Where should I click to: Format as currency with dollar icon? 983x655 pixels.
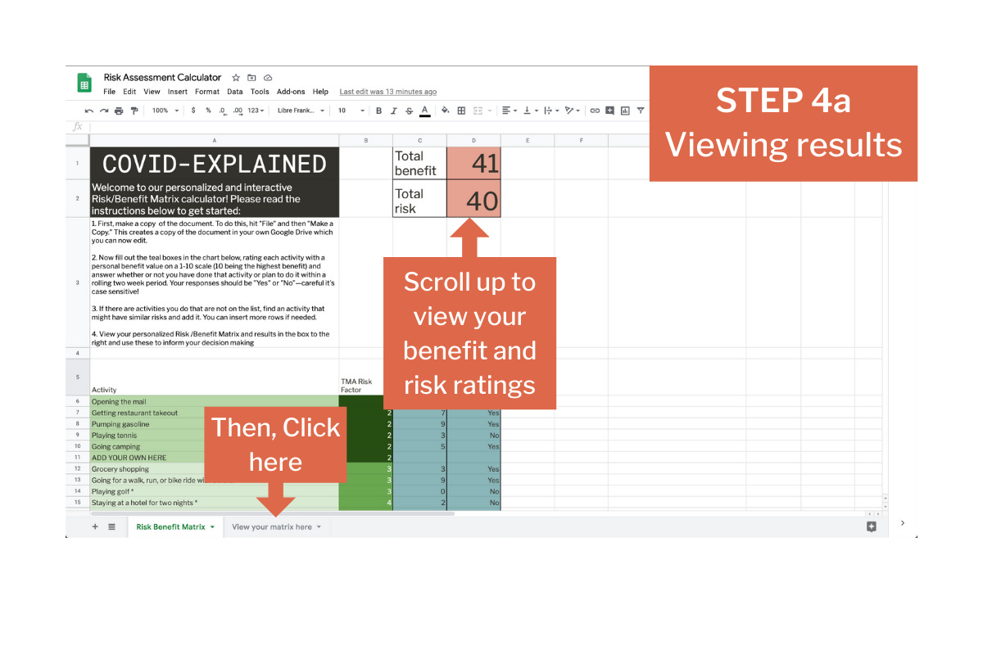coord(193,111)
